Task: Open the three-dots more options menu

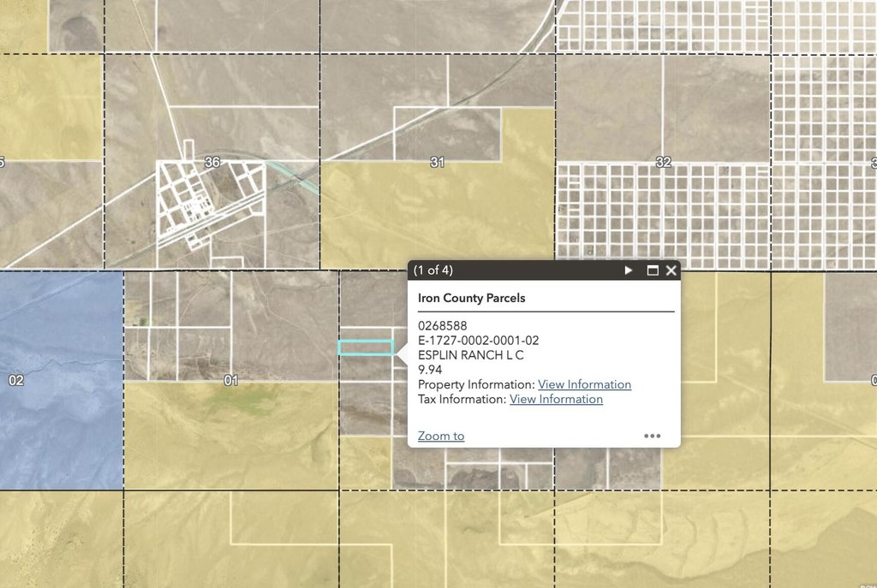Action: click(653, 436)
